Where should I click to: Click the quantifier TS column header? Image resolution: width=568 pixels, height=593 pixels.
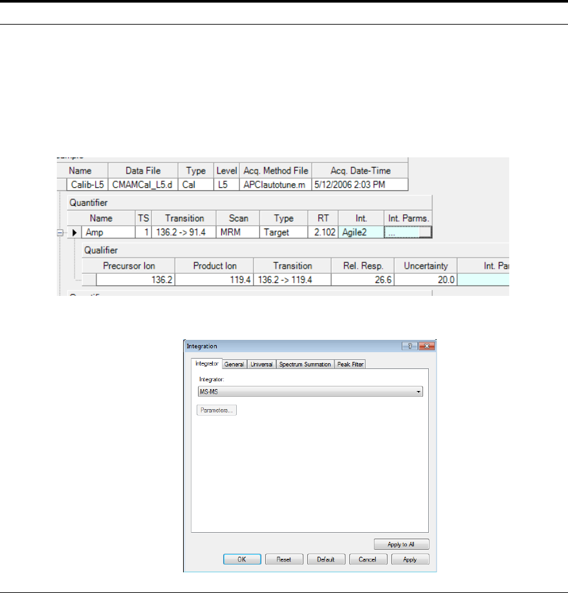point(143,218)
